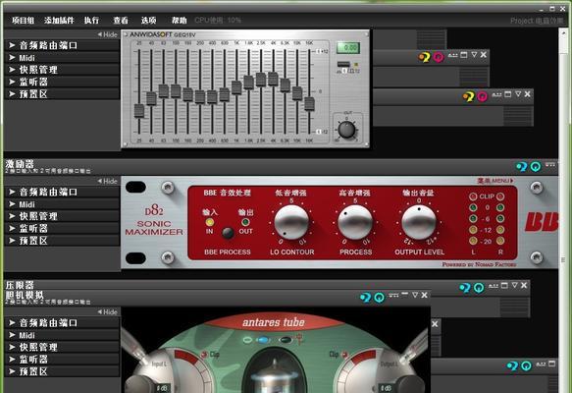Click the blue bypass icon in the 胆机模拟 header

(365, 298)
